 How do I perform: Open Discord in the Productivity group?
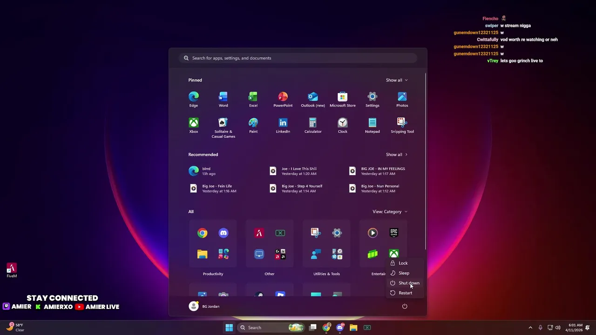tap(223, 233)
